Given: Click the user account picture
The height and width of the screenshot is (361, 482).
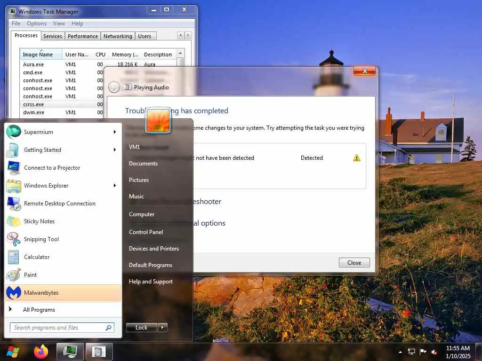Looking at the screenshot, I should (158, 120).
